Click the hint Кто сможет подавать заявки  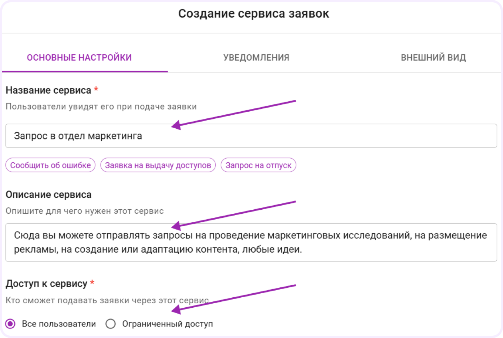tap(107, 300)
